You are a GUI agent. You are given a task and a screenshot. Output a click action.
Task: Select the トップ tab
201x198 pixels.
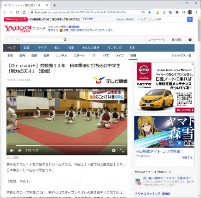[x=11, y=48]
